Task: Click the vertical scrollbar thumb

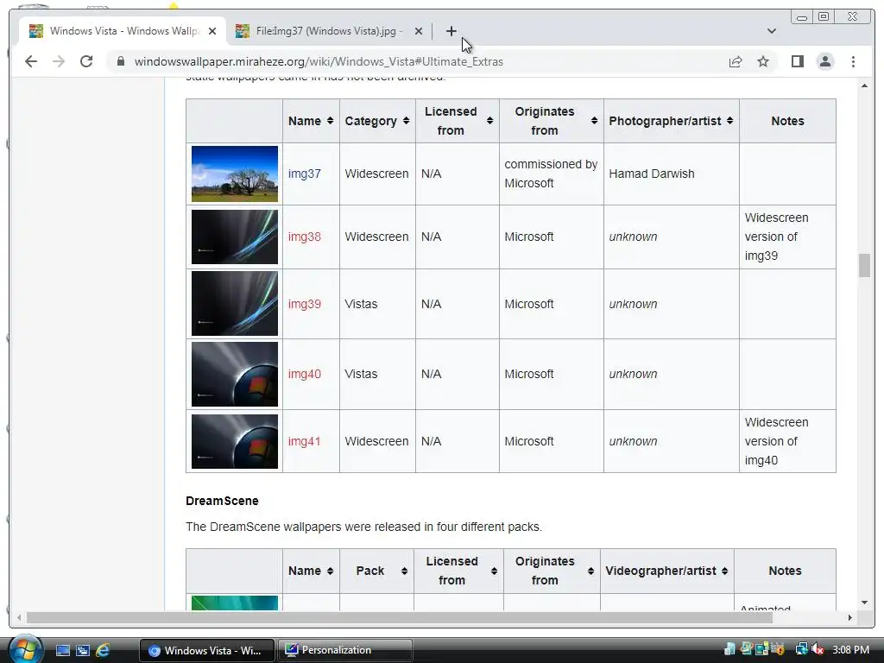Action: (864, 266)
